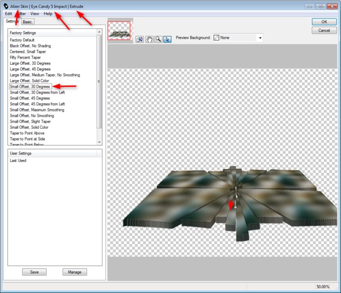Click the navigator thumbnail preview
Screen dimensions: 341x293
[x=119, y=31]
